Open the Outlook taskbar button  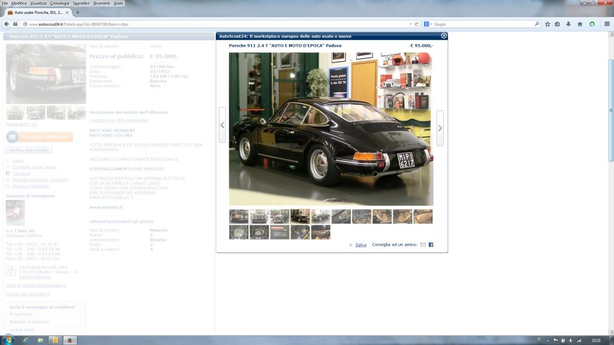[x=55, y=340]
